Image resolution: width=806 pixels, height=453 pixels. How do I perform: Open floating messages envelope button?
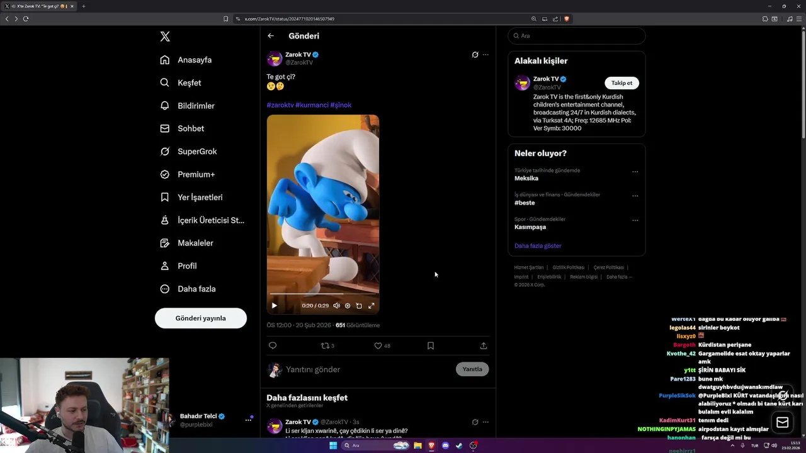(782, 423)
